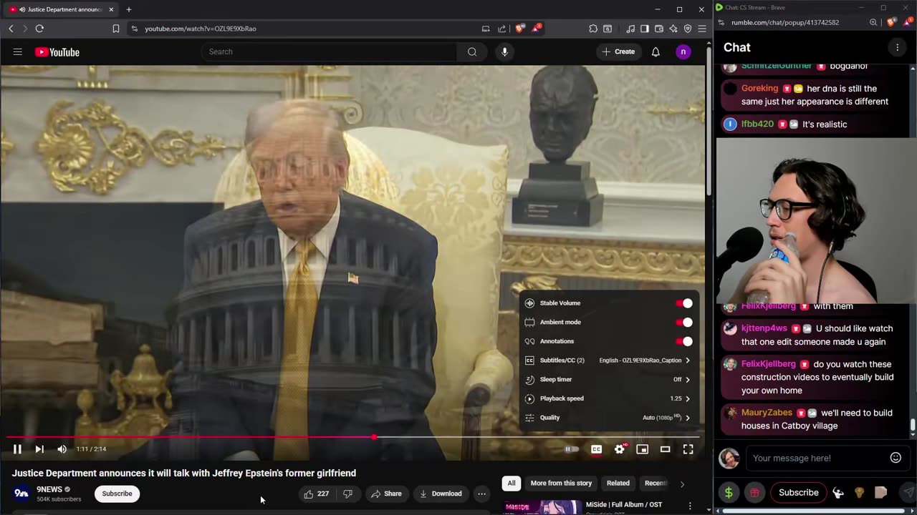This screenshot has width=917, height=515.
Task: Open Brave VPN shield icon
Action: click(x=688, y=29)
